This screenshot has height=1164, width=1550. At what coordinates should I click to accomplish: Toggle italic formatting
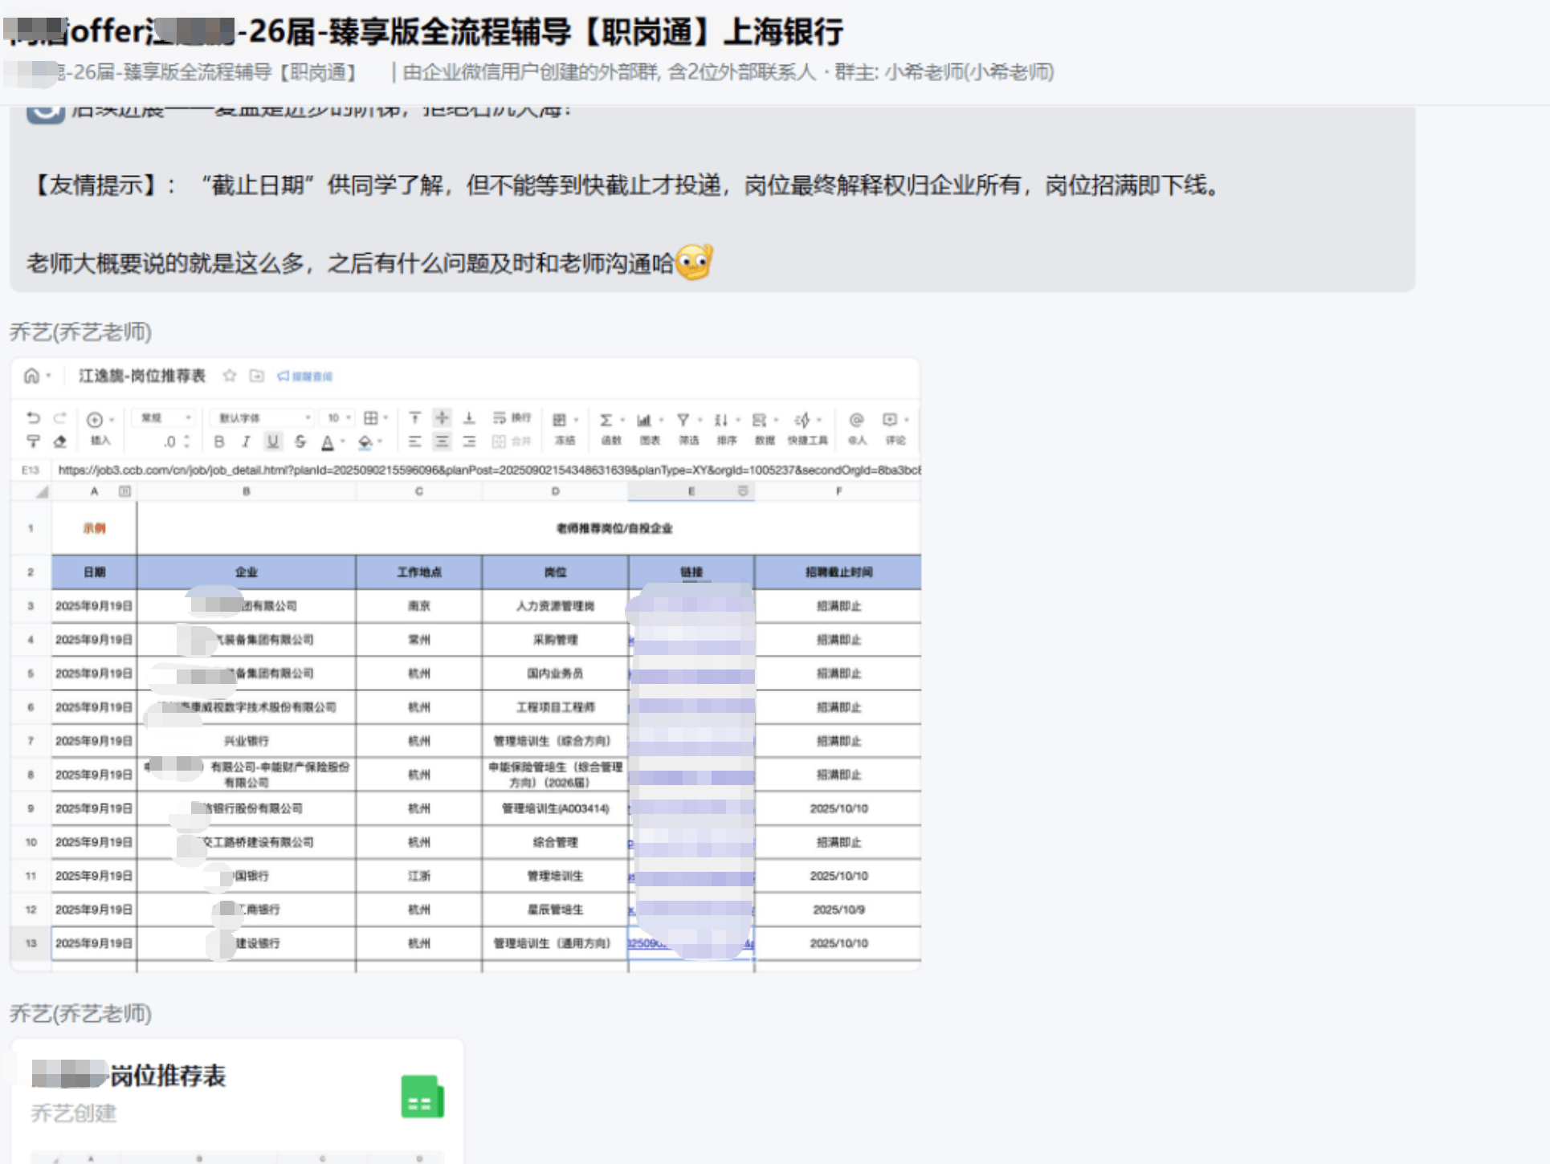pos(247,442)
